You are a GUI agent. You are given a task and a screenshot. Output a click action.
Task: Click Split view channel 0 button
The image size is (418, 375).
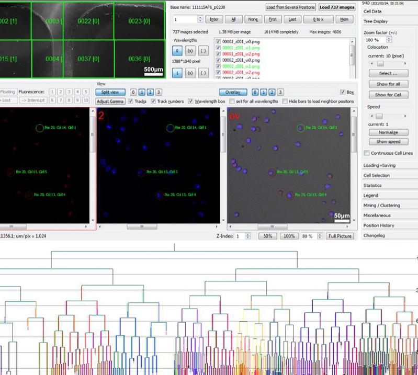tap(133, 92)
